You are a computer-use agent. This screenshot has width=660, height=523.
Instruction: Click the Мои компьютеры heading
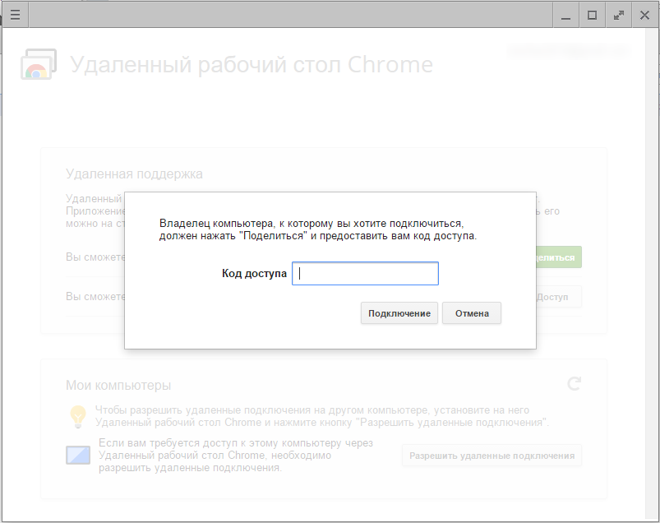point(118,386)
